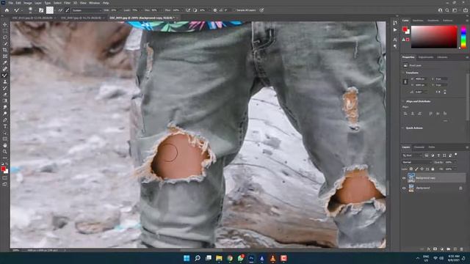470x264 pixels.
Task: Open Photoshop from the Windows taskbar
Action: point(251,258)
